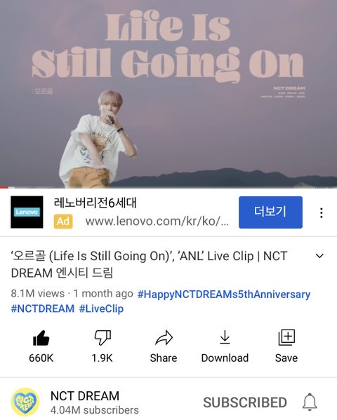Open the www.lenovo.com ad link
337x420 pixels.
click(157, 222)
